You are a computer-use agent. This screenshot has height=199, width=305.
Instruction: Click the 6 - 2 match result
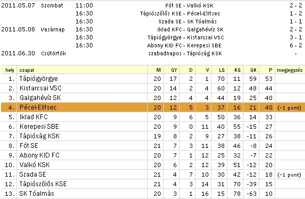(295, 45)
